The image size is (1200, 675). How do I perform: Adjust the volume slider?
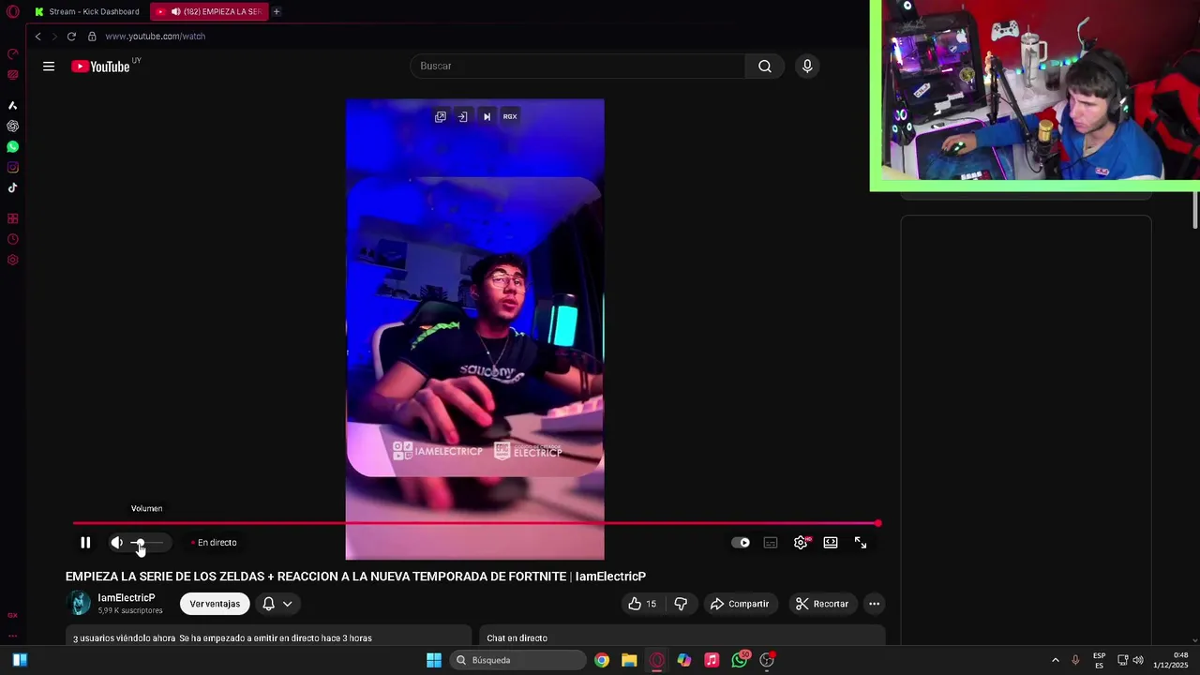point(148,543)
